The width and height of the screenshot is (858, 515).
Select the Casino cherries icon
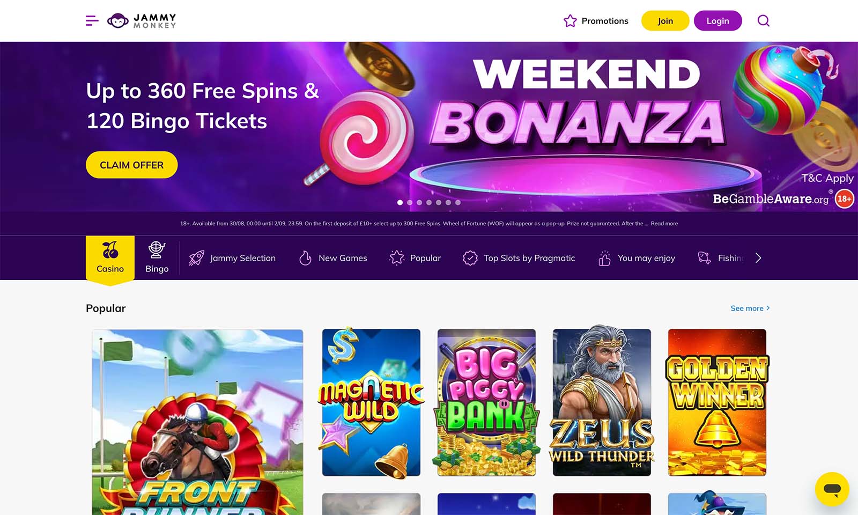point(109,248)
